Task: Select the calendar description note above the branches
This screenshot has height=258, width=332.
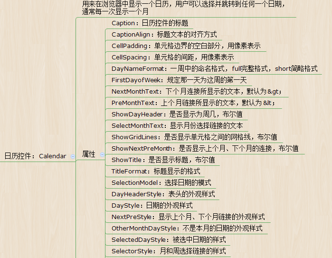Action: (x=184, y=8)
